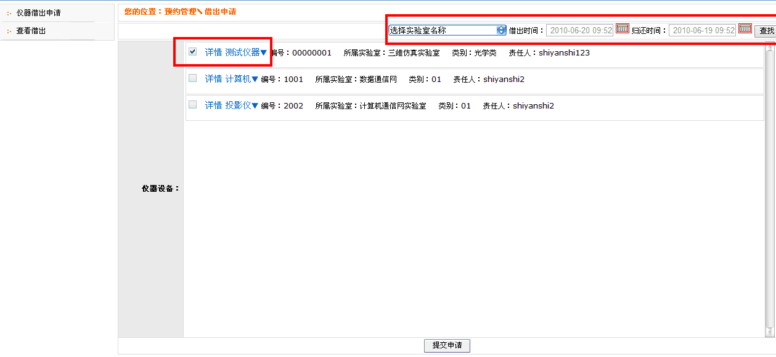View 详情 for 计算机
The height and width of the screenshot is (357, 776).
213,79
